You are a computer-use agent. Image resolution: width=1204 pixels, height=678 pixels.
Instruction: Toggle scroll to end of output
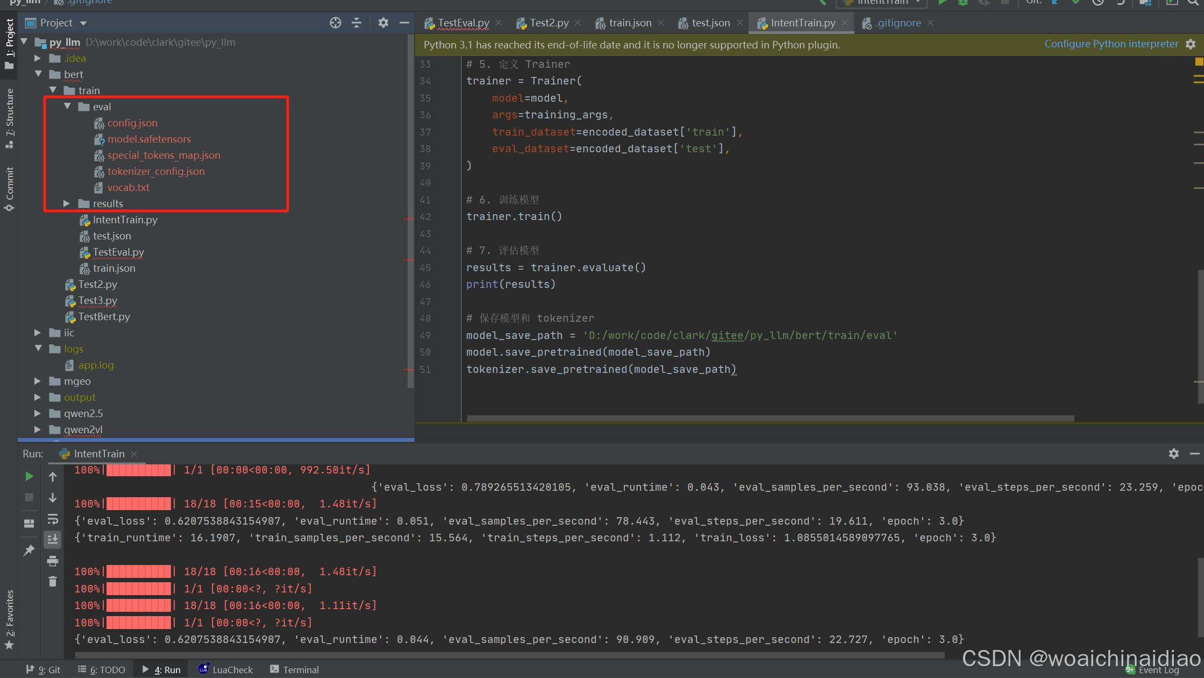click(x=53, y=539)
